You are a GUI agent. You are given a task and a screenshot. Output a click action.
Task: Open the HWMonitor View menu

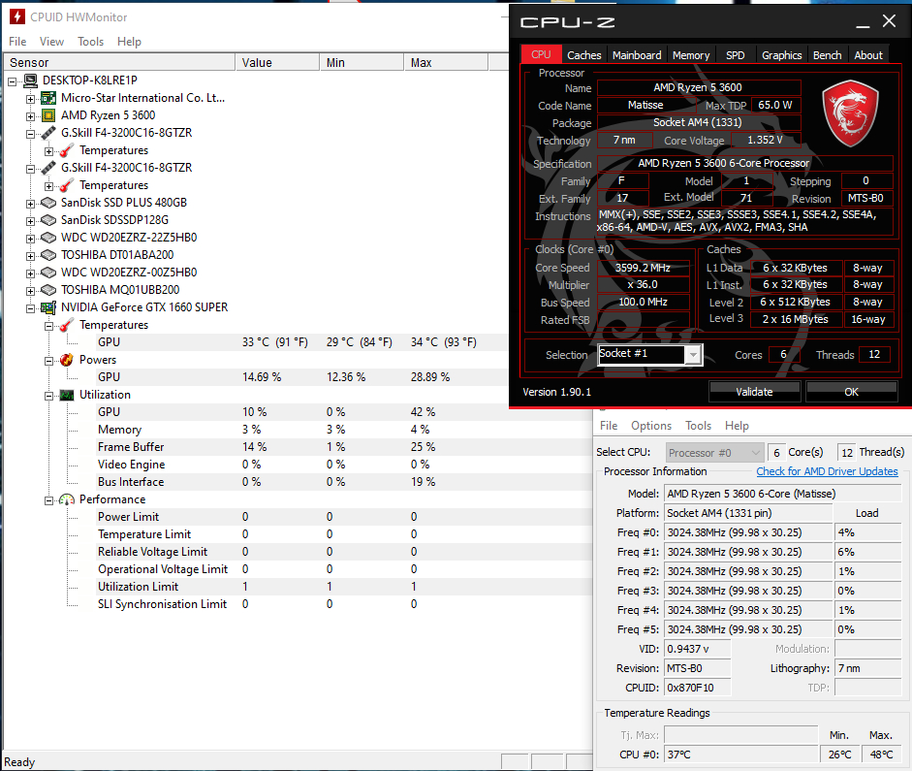pyautogui.click(x=51, y=42)
